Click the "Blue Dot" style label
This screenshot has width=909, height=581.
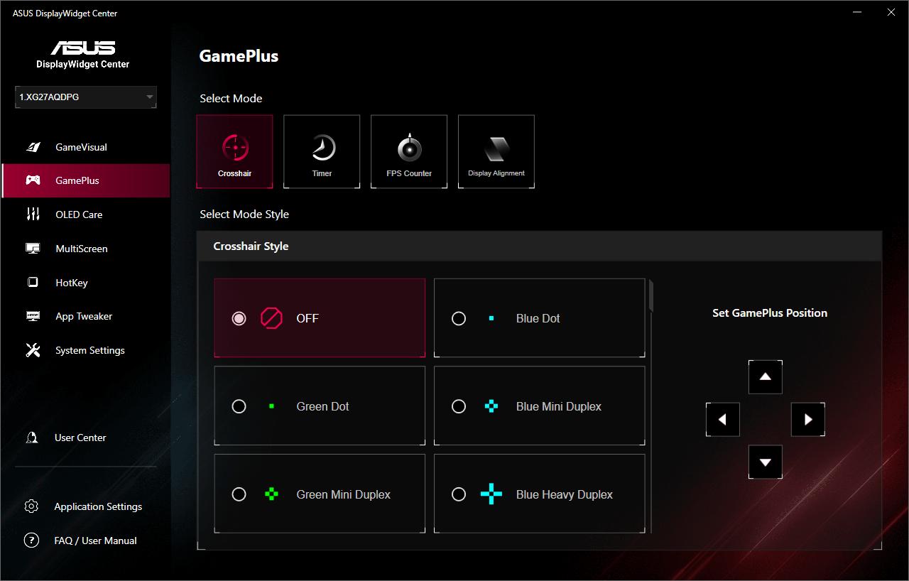(x=538, y=318)
